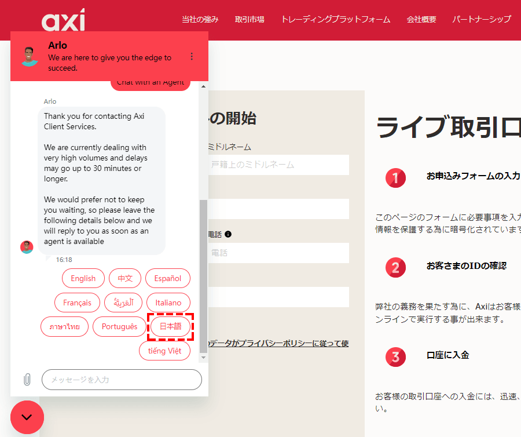Click the middle name input field
Viewport: 521px width, 437px height.
(278, 165)
